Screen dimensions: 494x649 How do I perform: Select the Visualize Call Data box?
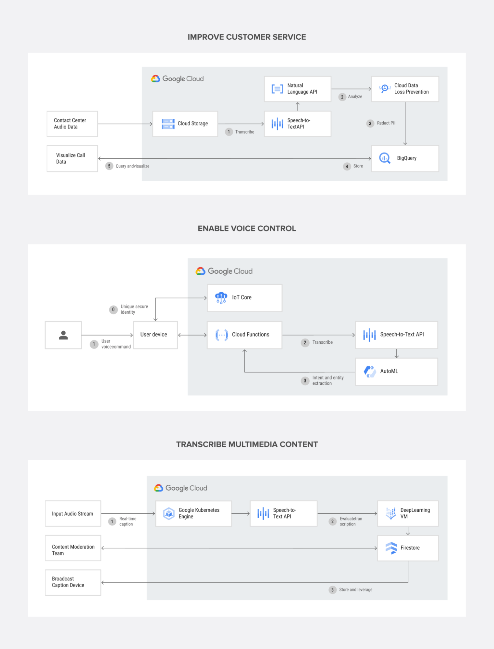[72, 158]
